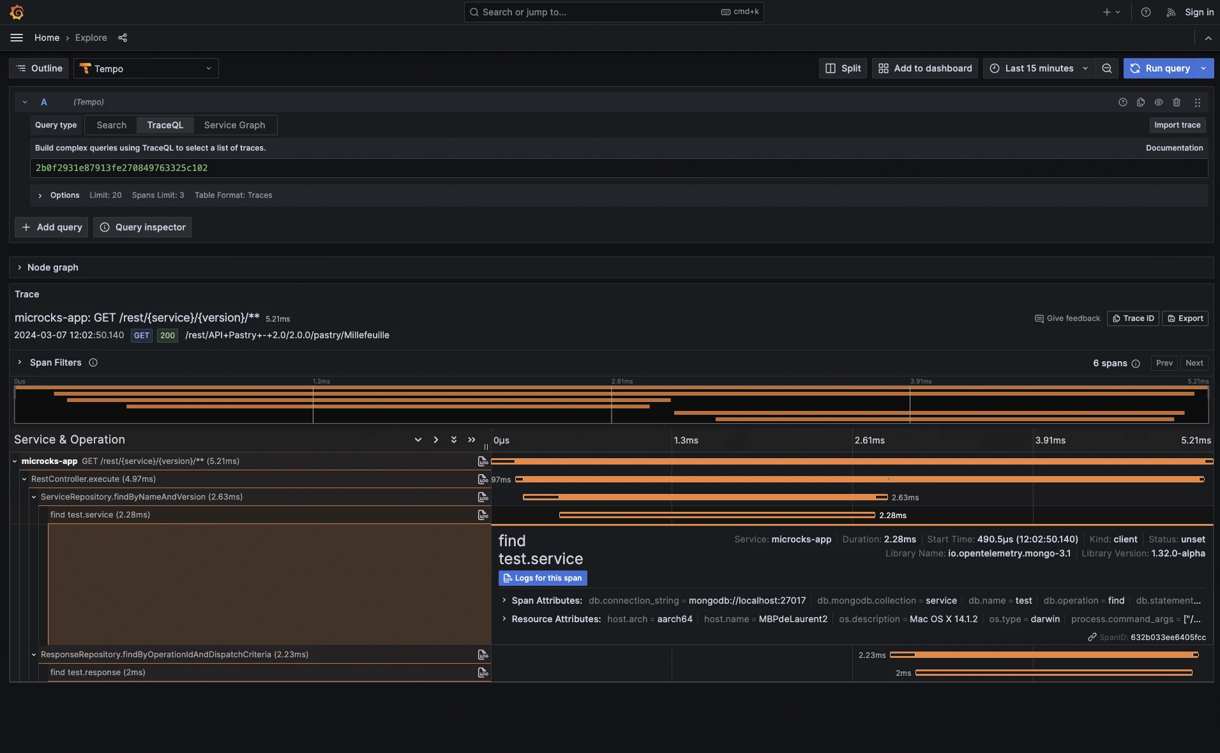Viewport: 1220px width, 753px height.
Task: Collapse query row A
Action: coord(24,101)
